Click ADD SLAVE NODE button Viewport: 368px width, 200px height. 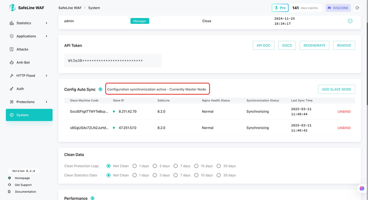click(x=336, y=89)
